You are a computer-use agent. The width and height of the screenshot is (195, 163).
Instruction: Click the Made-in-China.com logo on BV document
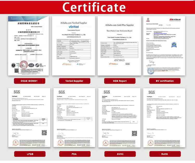click(175, 20)
